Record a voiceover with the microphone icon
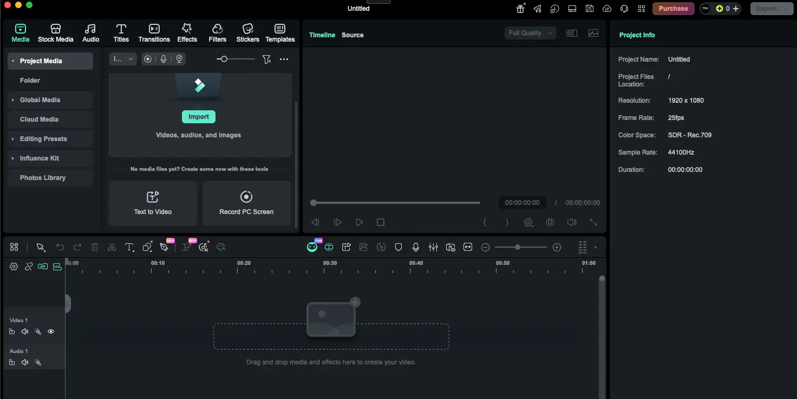797x399 pixels. coord(415,247)
